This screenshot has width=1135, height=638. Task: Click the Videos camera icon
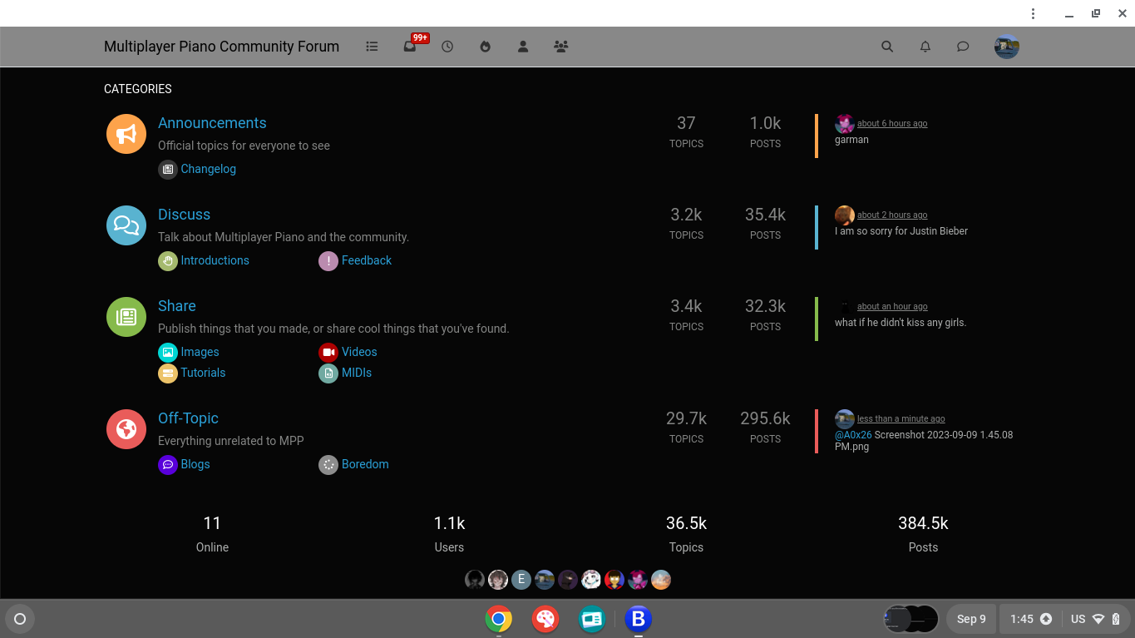pos(328,352)
